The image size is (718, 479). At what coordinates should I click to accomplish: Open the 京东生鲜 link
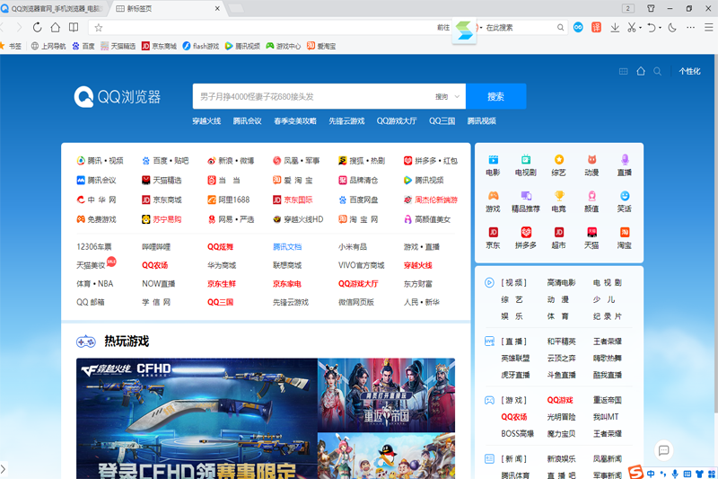click(222, 284)
